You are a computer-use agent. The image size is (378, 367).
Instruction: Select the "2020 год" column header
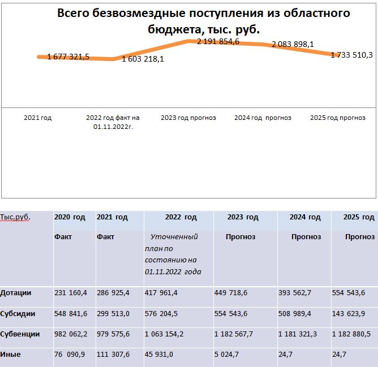point(70,217)
